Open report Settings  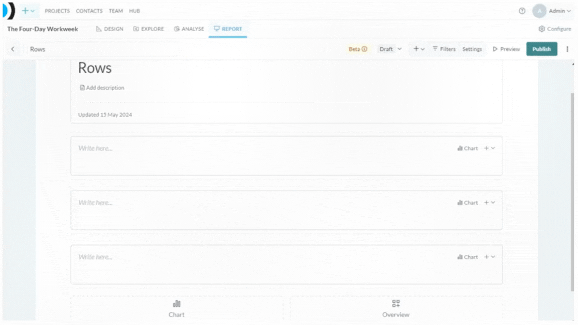pyautogui.click(x=472, y=49)
